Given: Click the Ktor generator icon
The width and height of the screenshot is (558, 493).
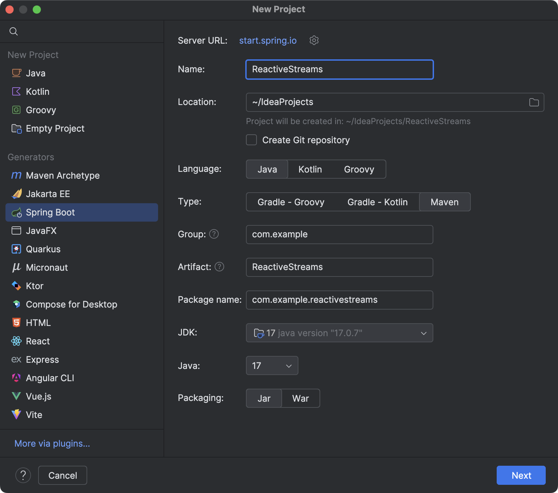Looking at the screenshot, I should (16, 286).
